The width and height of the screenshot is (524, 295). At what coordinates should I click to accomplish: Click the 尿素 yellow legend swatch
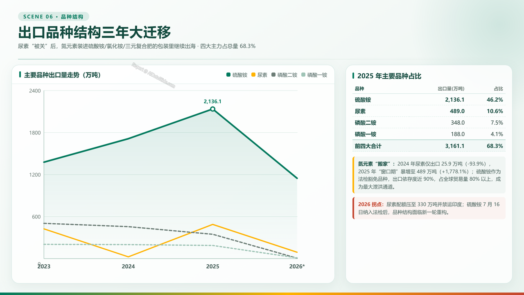point(253,75)
